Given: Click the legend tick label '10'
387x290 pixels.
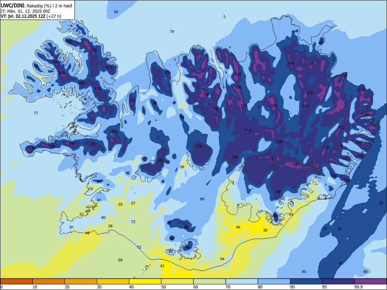Looking at the screenshot, I should coord(35,287).
